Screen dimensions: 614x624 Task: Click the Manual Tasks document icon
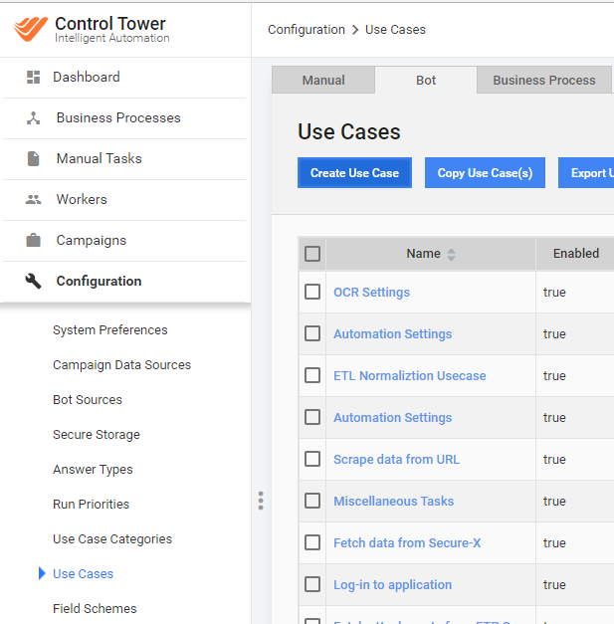(x=34, y=159)
